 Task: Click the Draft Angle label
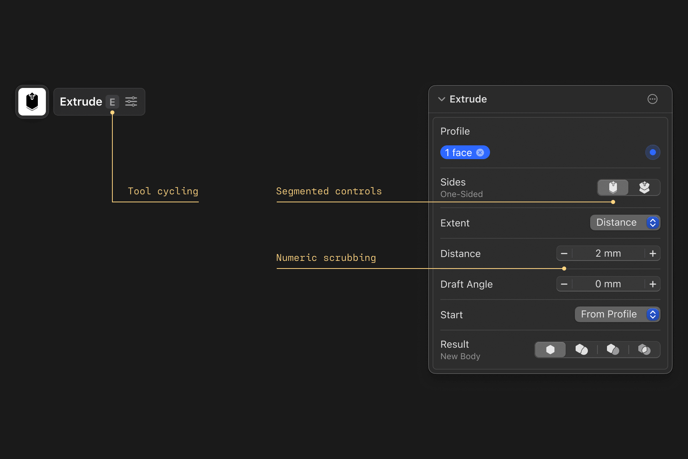(466, 284)
